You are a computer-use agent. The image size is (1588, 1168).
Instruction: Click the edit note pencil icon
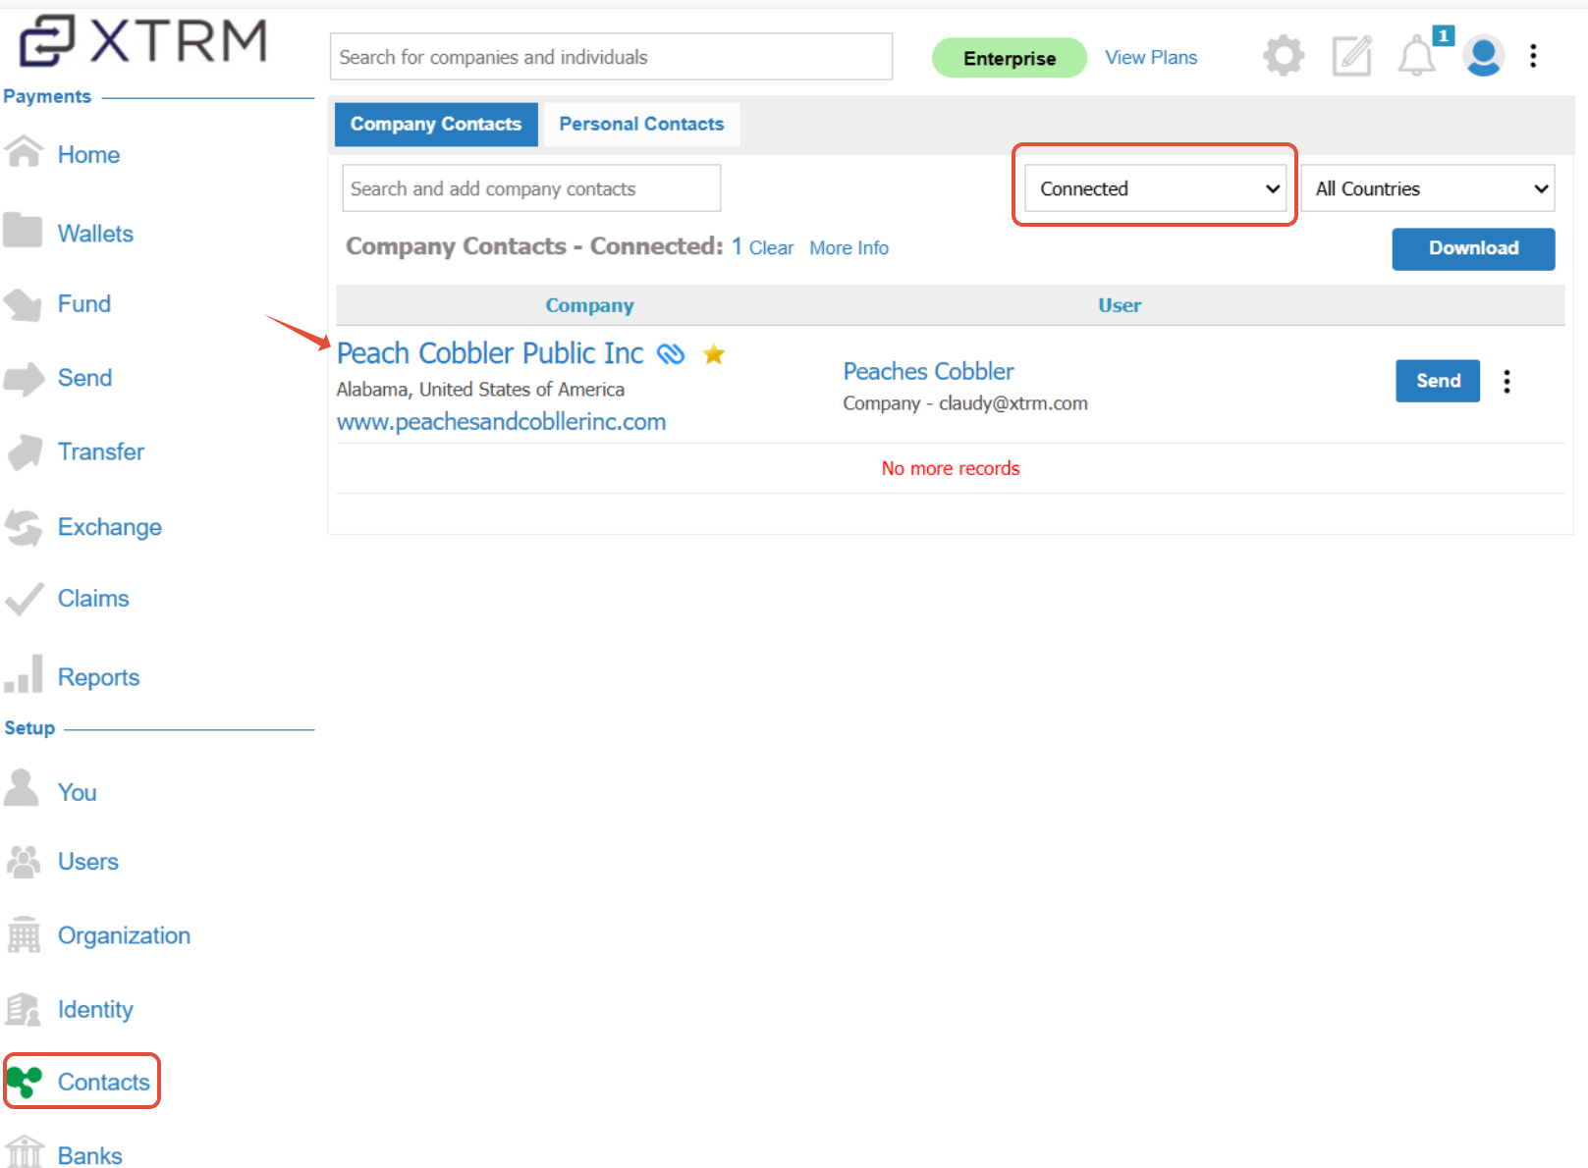click(1351, 56)
